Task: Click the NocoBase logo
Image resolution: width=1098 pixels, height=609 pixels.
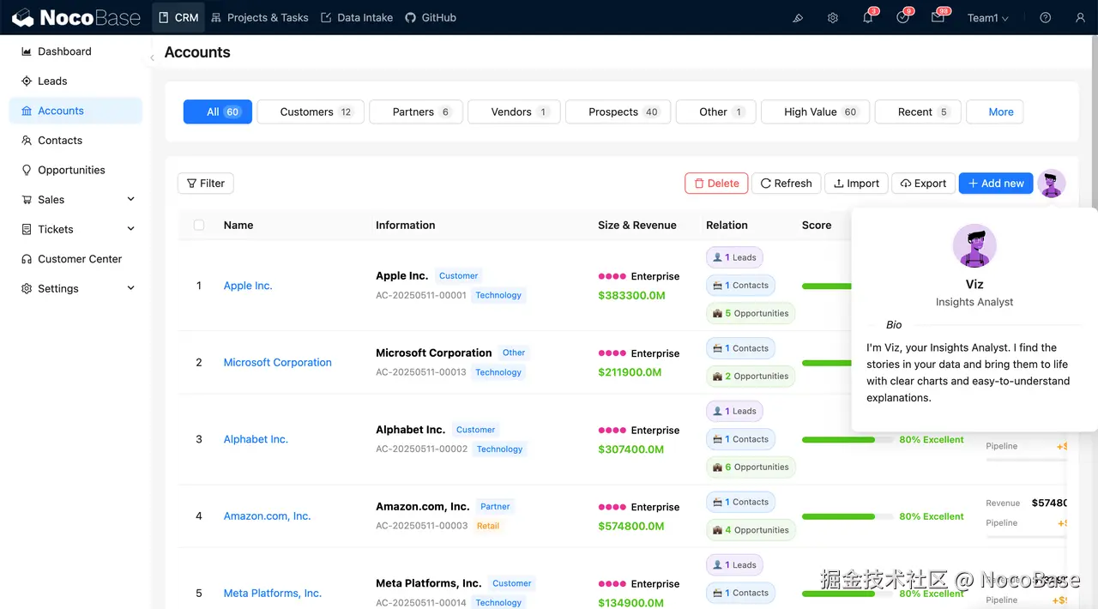Action: (x=76, y=17)
